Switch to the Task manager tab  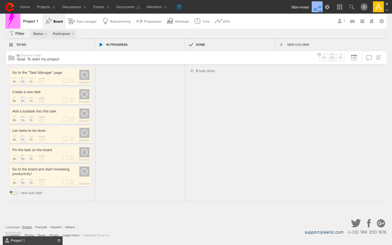82,21
